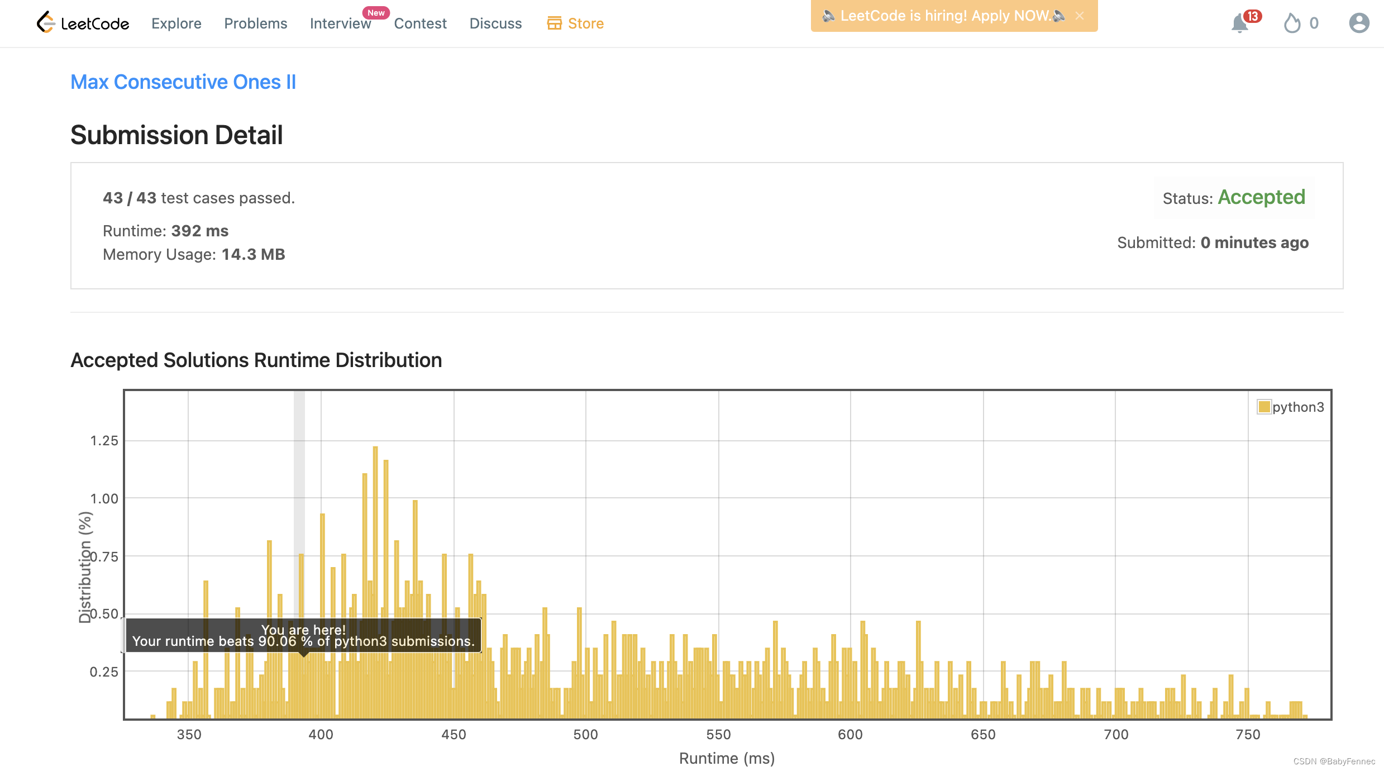Click the Store link text
This screenshot has width=1384, height=771.
tap(585, 23)
